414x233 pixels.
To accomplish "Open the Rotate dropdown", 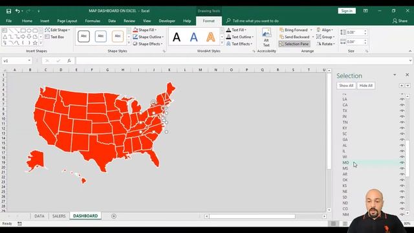I will pyautogui.click(x=326, y=44).
